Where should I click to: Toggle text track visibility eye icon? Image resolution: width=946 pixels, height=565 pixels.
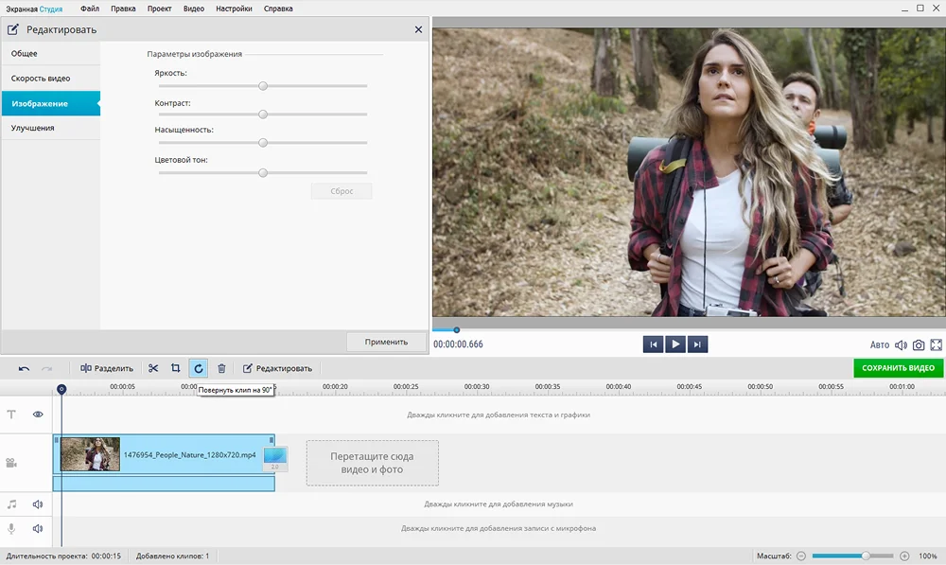coord(39,415)
